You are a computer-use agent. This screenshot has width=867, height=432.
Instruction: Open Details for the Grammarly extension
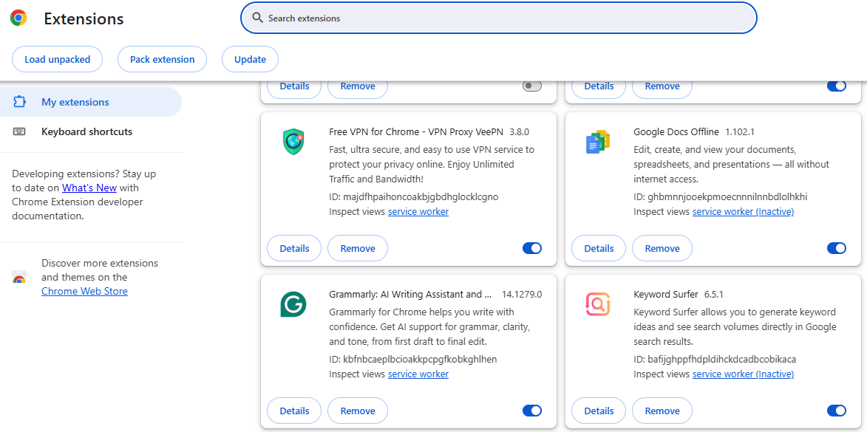pos(294,411)
